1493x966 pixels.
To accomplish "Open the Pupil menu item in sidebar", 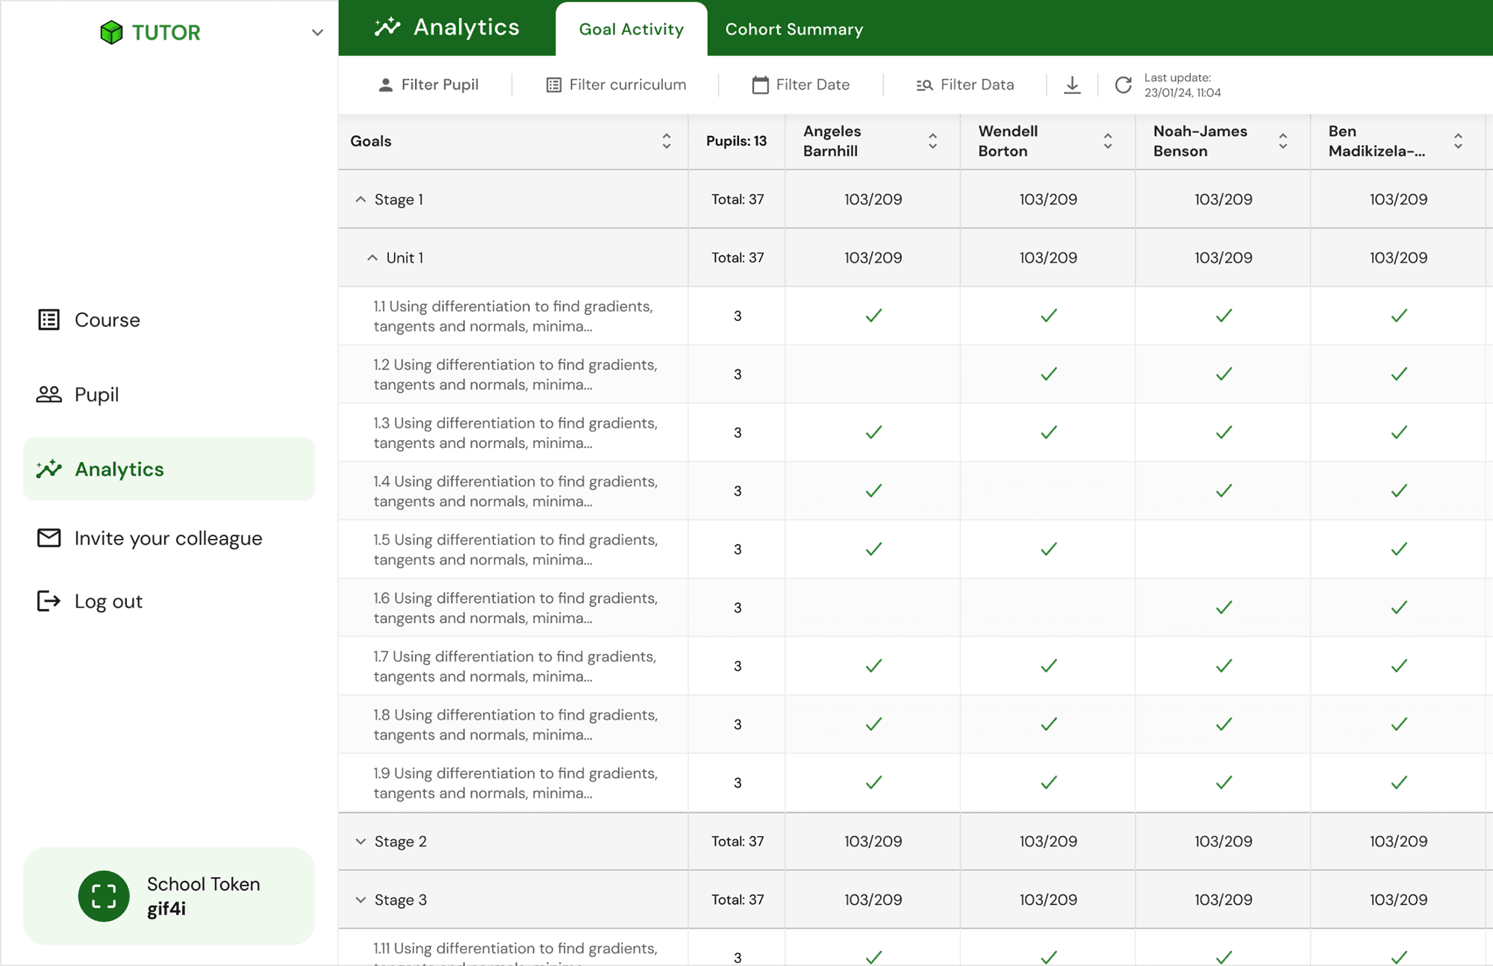I will click(96, 394).
